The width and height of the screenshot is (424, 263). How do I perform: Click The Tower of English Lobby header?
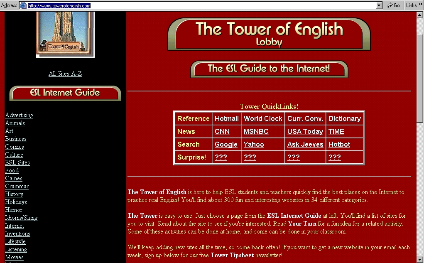(269, 34)
